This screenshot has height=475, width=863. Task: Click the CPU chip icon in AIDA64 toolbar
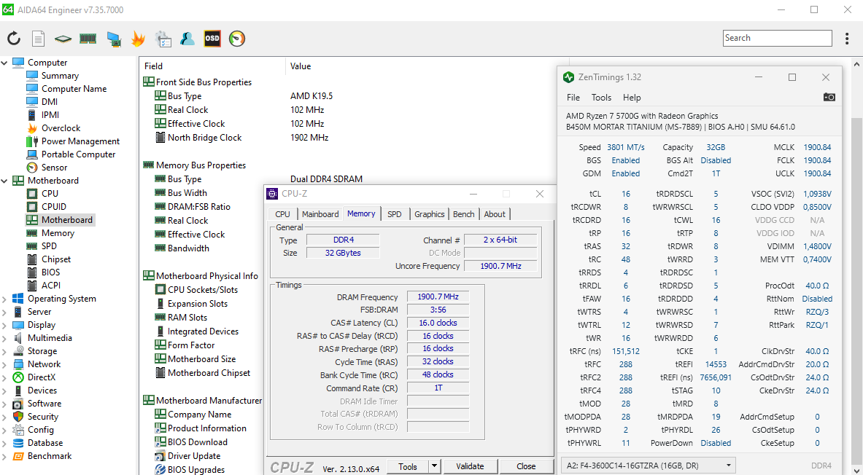tap(63, 39)
